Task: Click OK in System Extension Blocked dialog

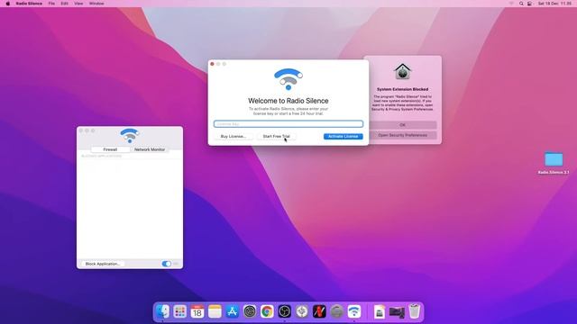Action: 403,125
